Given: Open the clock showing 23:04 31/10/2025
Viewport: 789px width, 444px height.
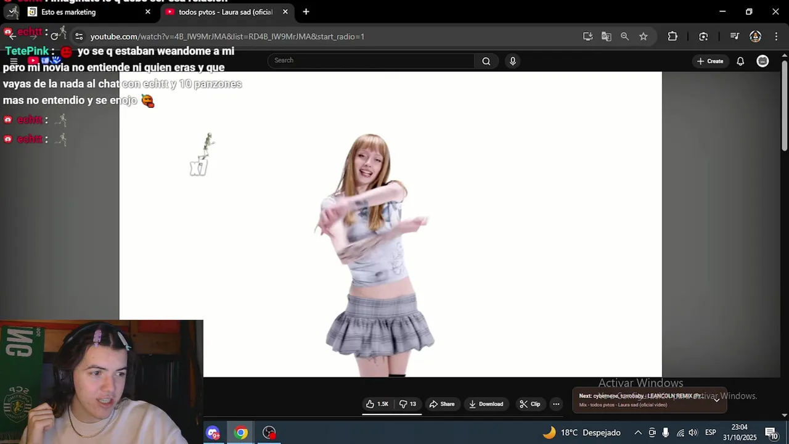Looking at the screenshot, I should pos(739,432).
